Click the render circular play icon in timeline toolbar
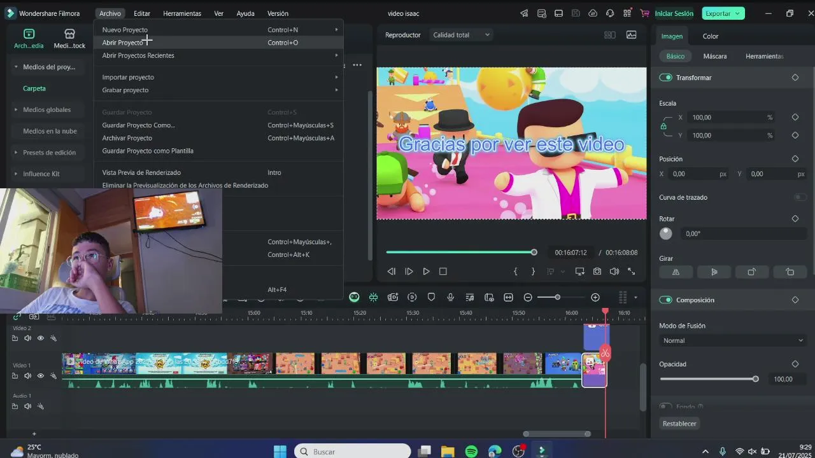This screenshot has height=458, width=815. click(x=412, y=297)
